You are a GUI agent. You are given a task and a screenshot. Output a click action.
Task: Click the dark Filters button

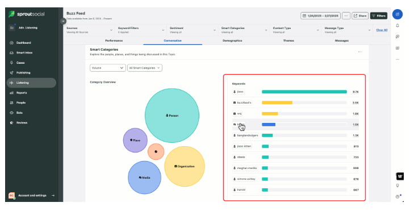379,16
